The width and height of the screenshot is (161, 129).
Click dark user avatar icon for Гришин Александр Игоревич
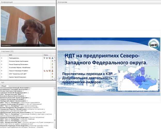[x=52, y=71]
